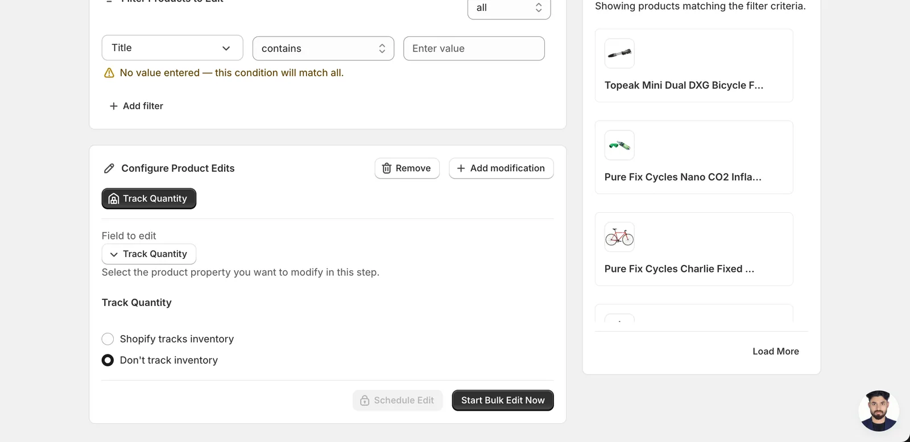
Task: Click Topeak Mini Dual DXG Bicycle product title
Action: 684,85
